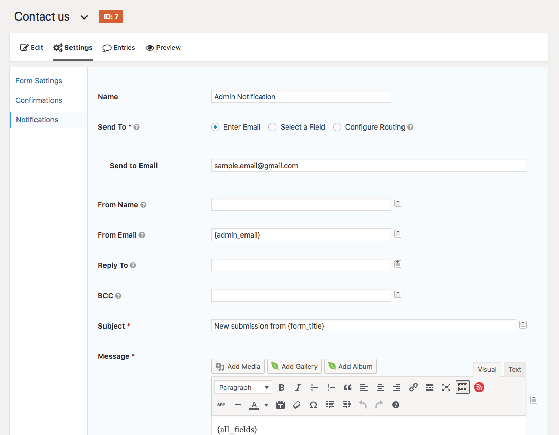Open the Confirmations settings link
This screenshot has width=559, height=435.
tap(39, 100)
